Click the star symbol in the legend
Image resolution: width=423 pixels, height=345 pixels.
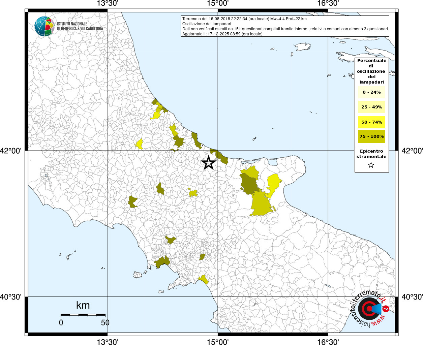(371, 165)
